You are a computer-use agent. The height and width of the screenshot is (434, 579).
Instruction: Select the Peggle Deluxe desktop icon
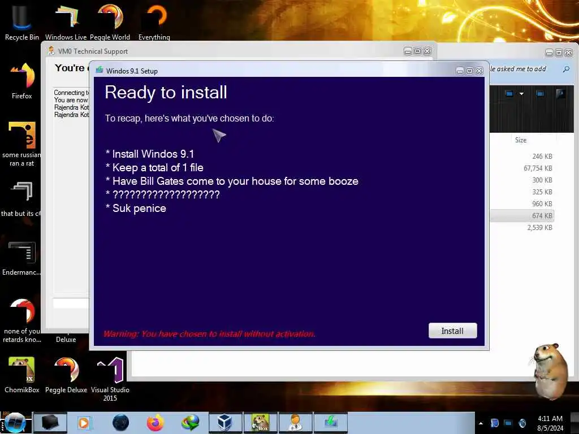pyautogui.click(x=66, y=375)
